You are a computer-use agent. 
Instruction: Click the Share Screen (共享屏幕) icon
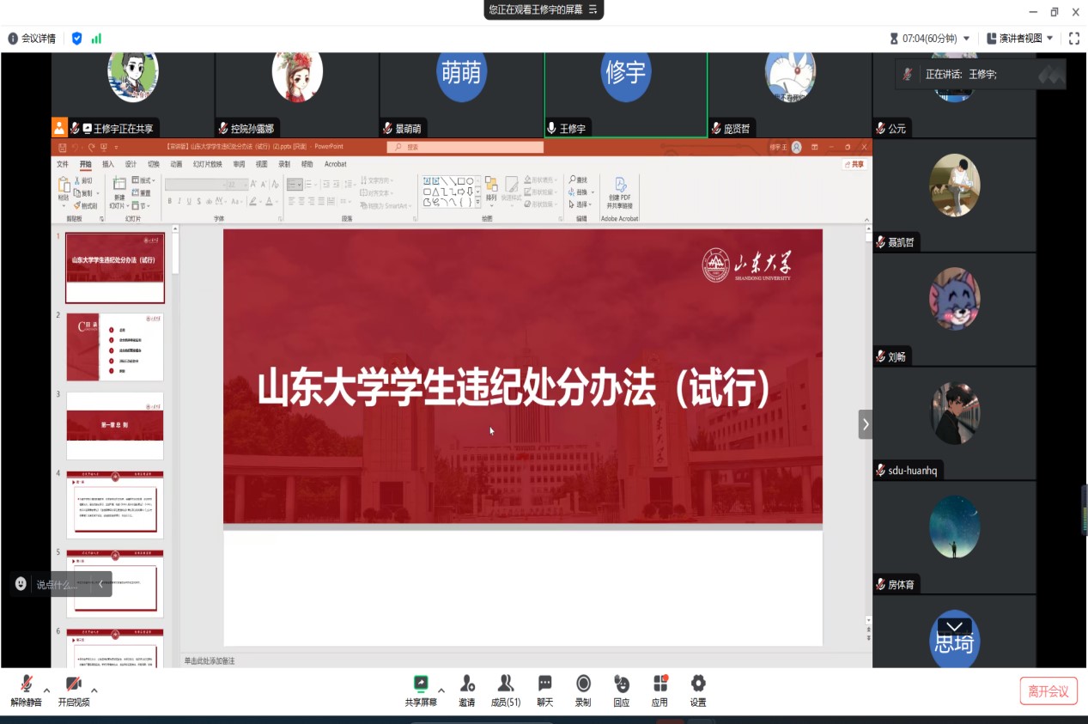421,684
